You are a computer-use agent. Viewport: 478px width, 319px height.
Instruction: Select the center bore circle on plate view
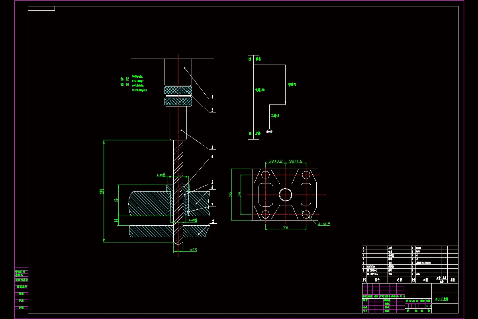point(285,195)
